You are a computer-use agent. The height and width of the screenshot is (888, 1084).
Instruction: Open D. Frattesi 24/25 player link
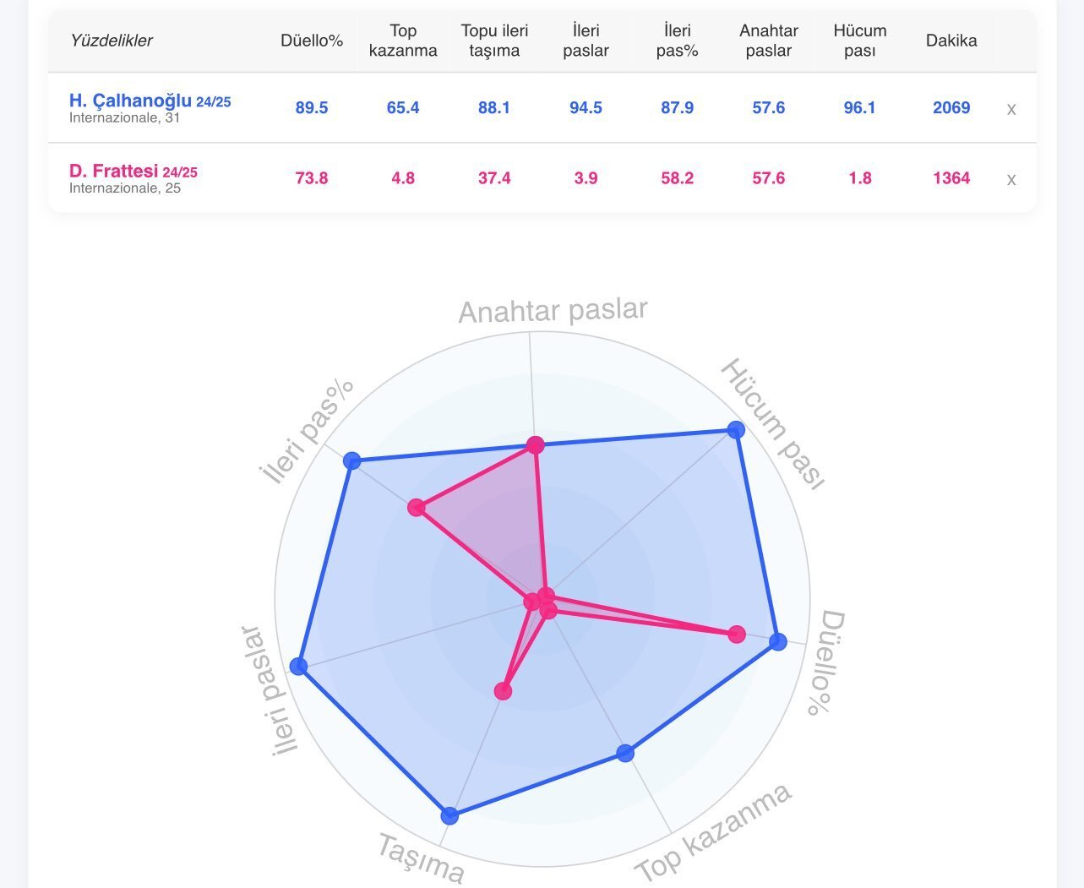133,171
